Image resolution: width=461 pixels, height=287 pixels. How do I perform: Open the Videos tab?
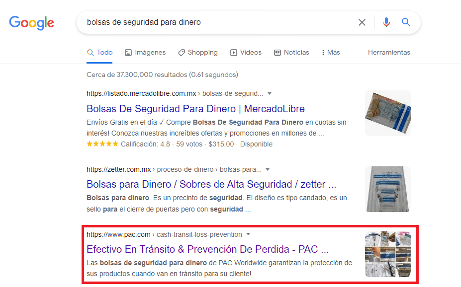pos(246,52)
